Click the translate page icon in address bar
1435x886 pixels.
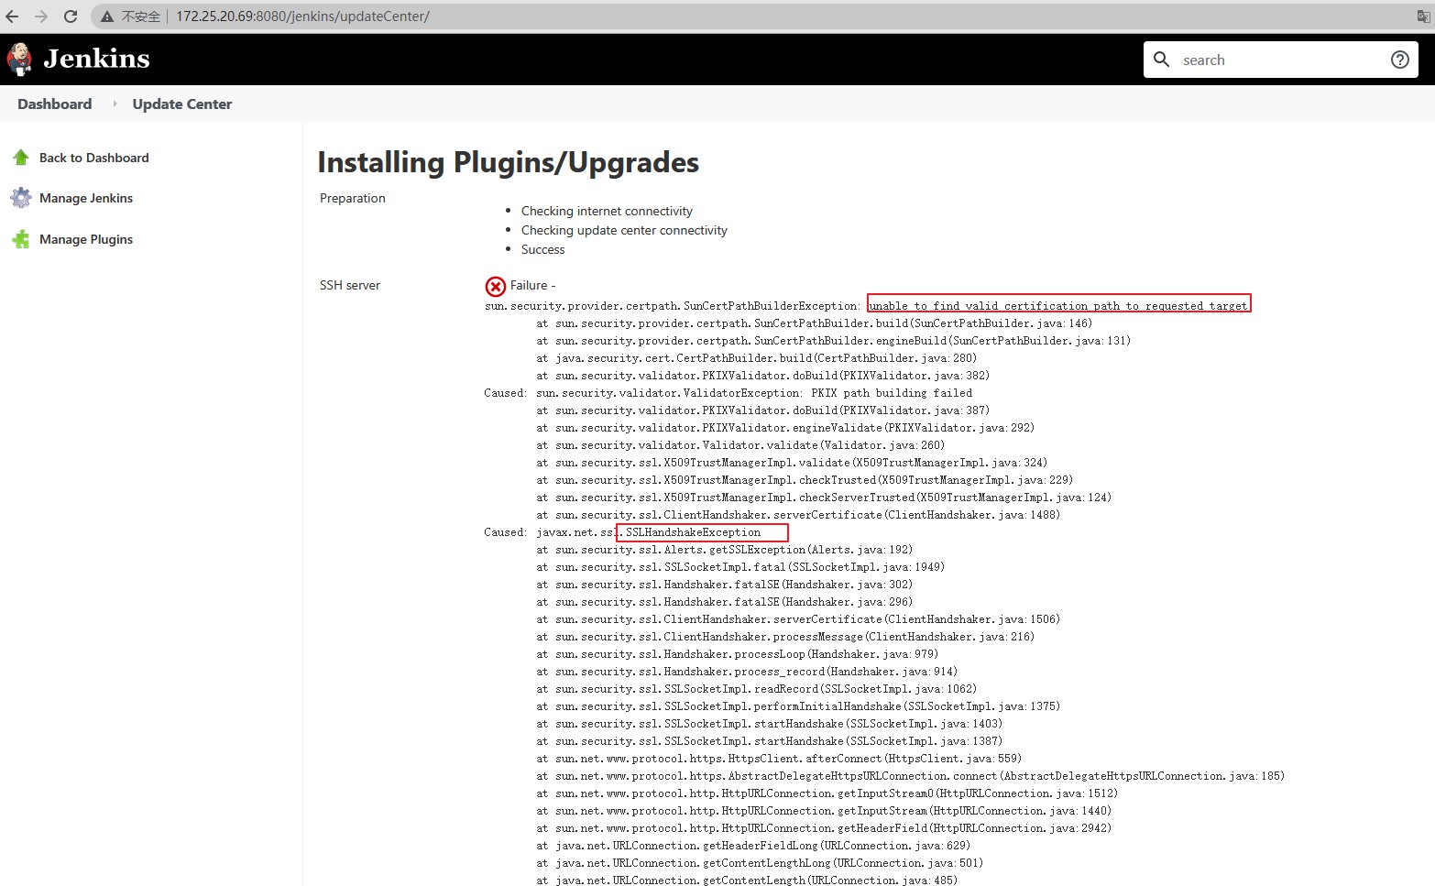point(1423,16)
